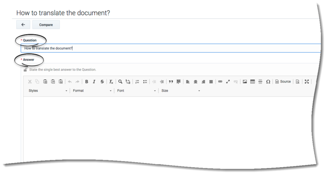
Task: Click the Create Div Container icon
Action: coord(179,81)
